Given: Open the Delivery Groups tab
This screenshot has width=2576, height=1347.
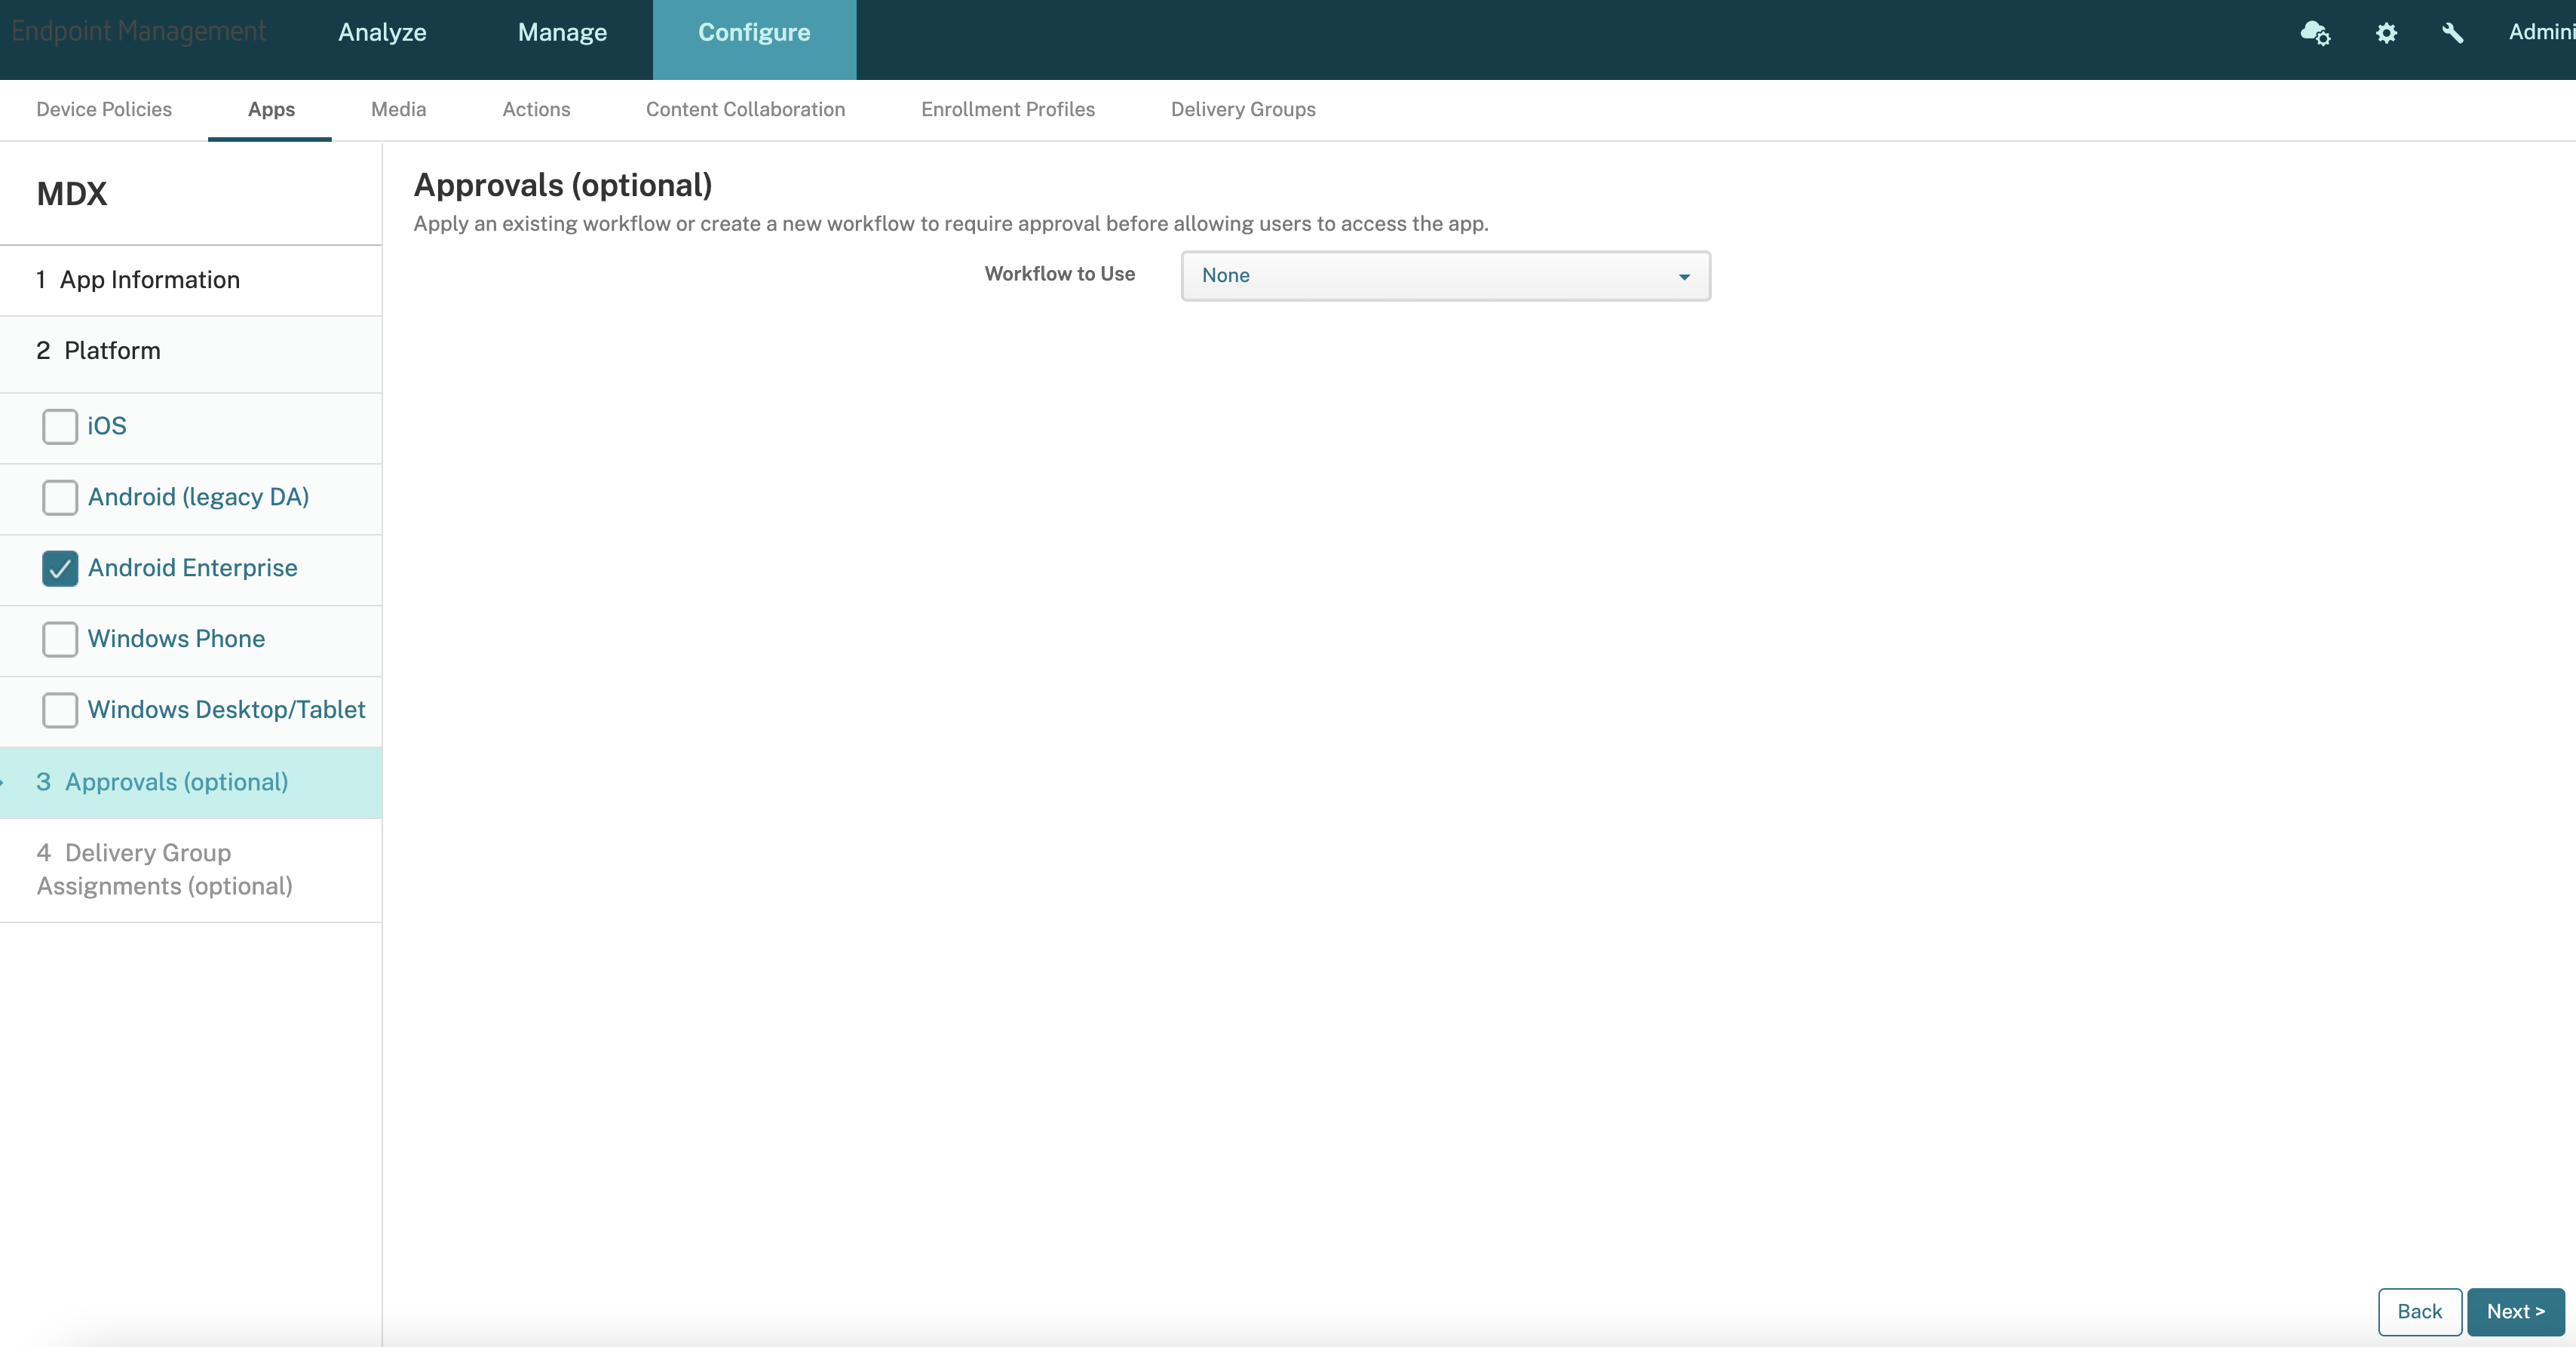Looking at the screenshot, I should tap(1243, 109).
